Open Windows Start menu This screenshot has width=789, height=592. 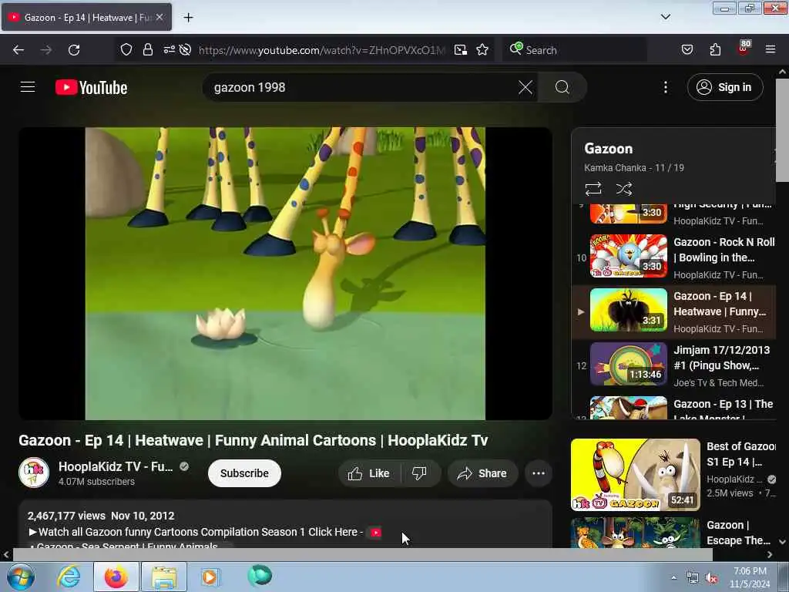point(20,577)
